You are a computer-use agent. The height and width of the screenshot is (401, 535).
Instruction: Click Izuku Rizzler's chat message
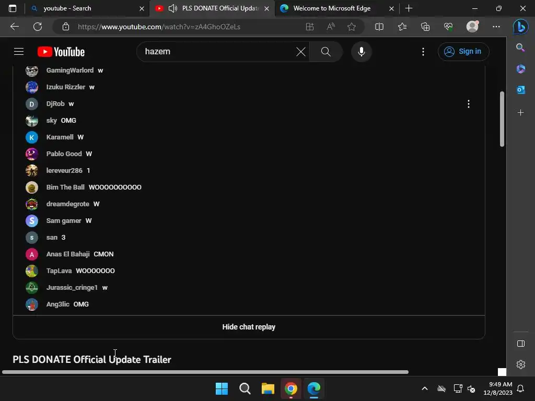click(92, 87)
